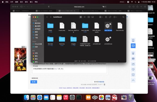Open Shared in the Finder sidebar
Screen dimensions: 157x102
(35, 47)
